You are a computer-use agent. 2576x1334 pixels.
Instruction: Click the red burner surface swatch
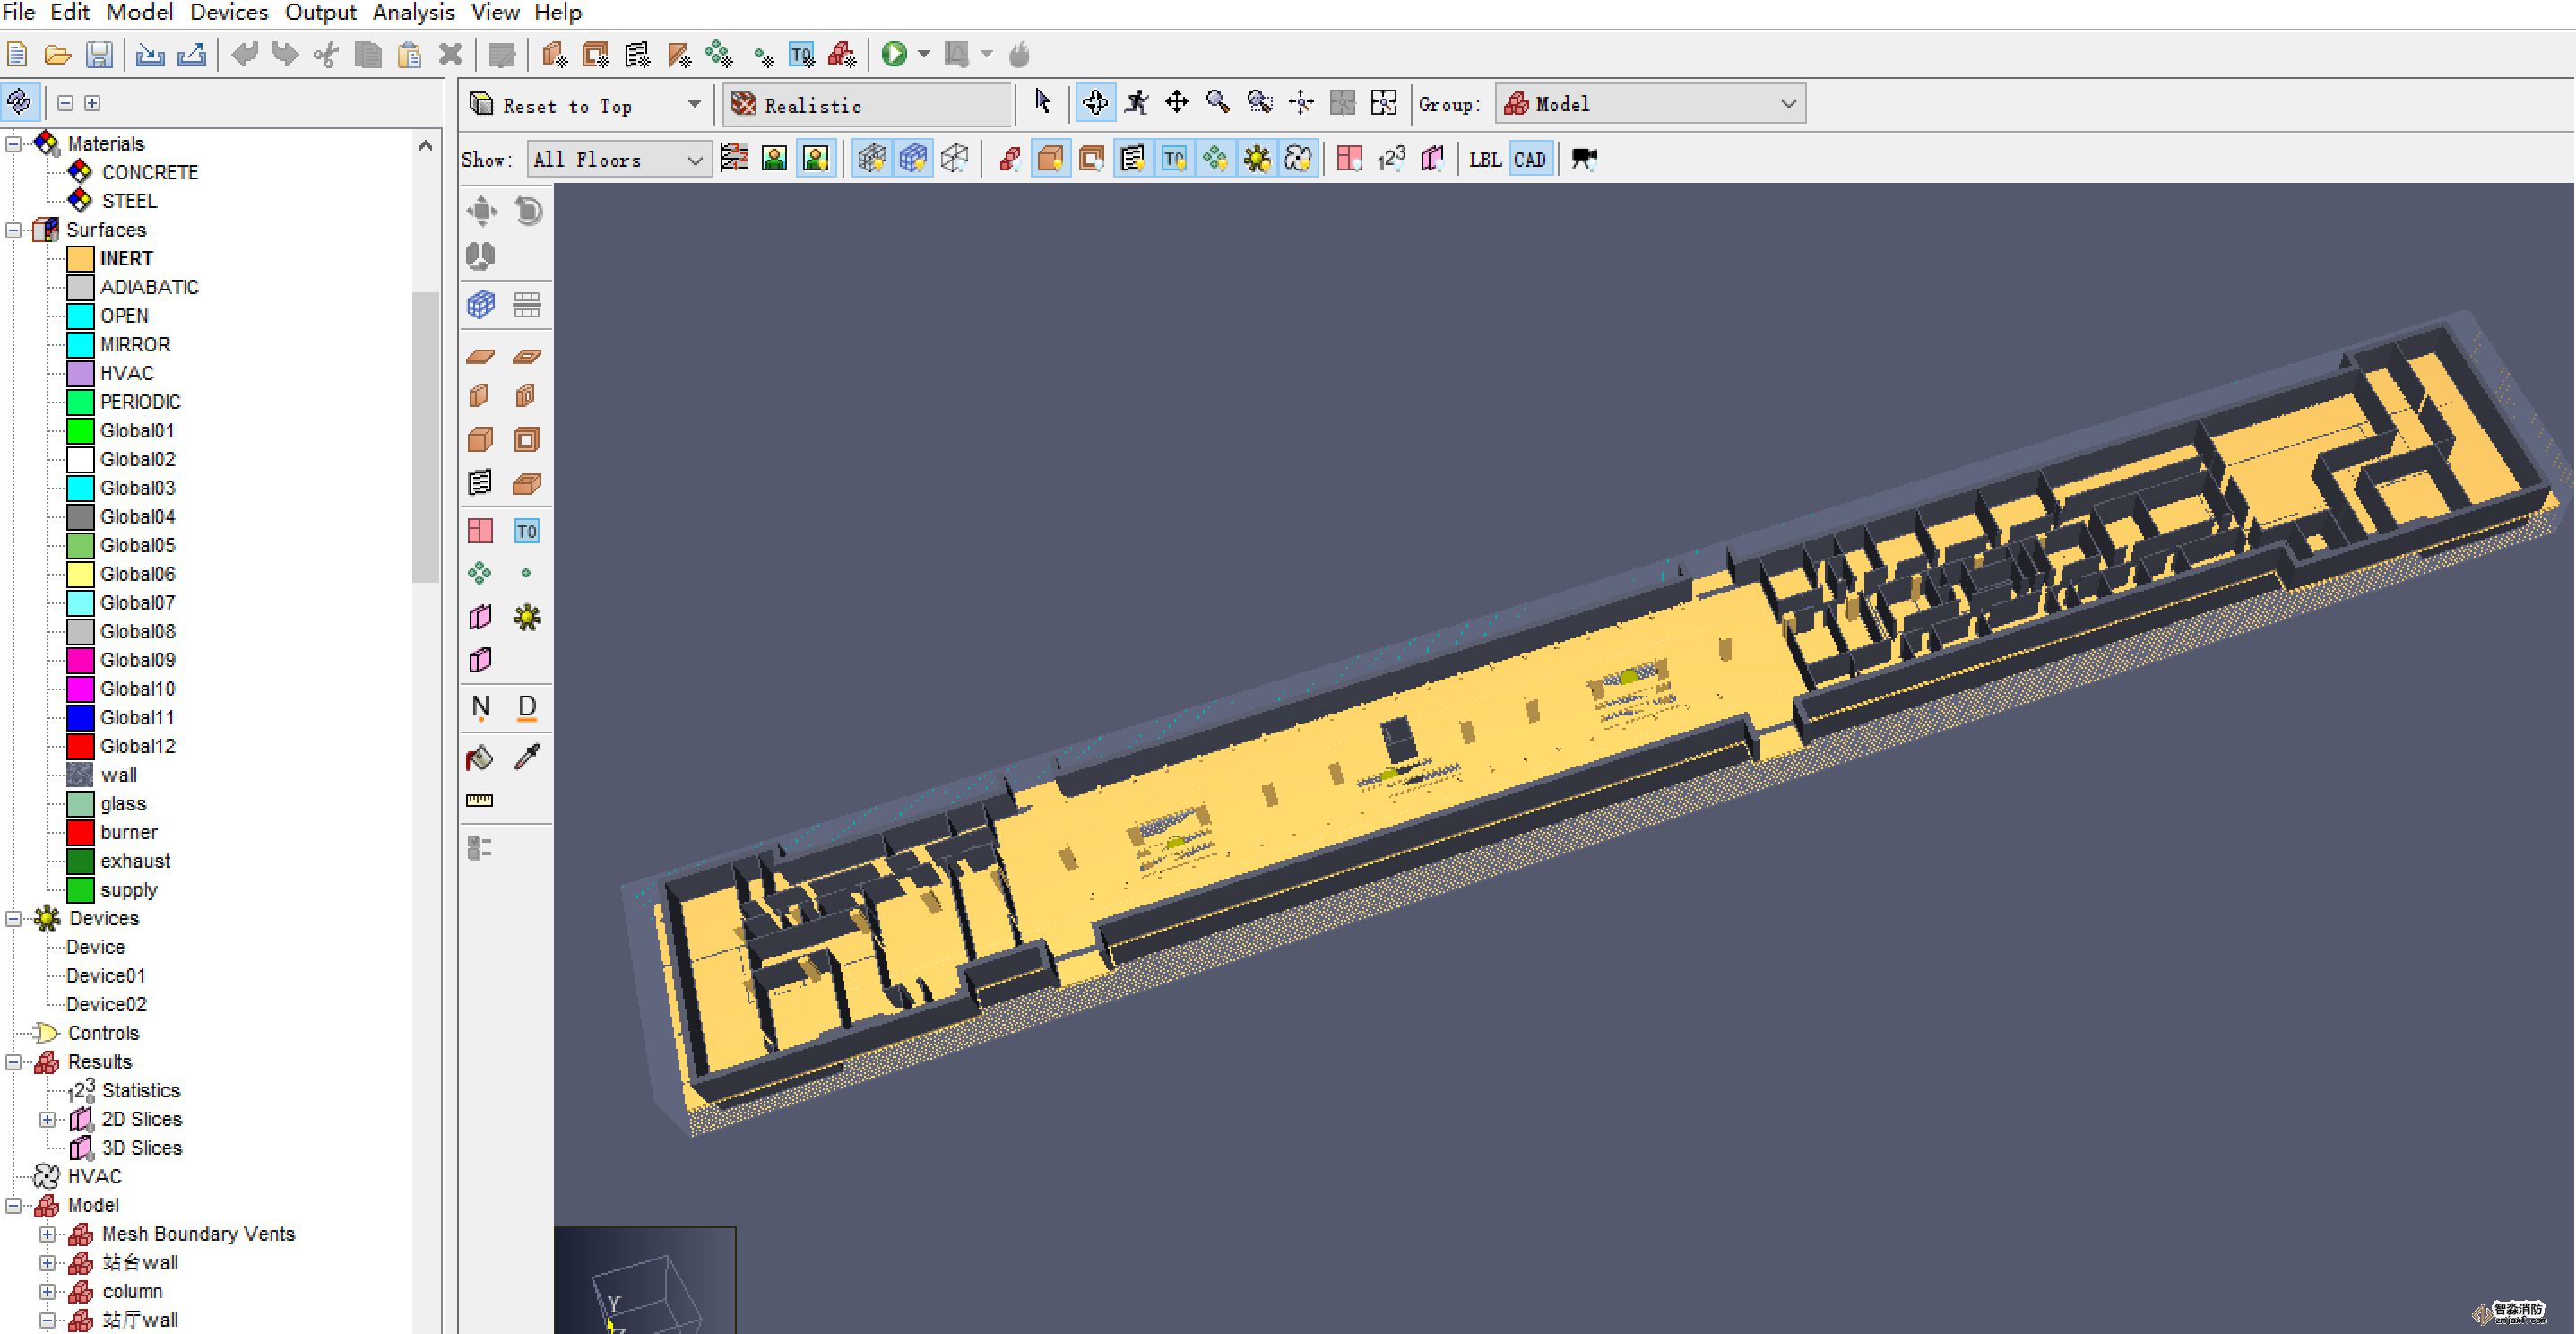pos(81,832)
